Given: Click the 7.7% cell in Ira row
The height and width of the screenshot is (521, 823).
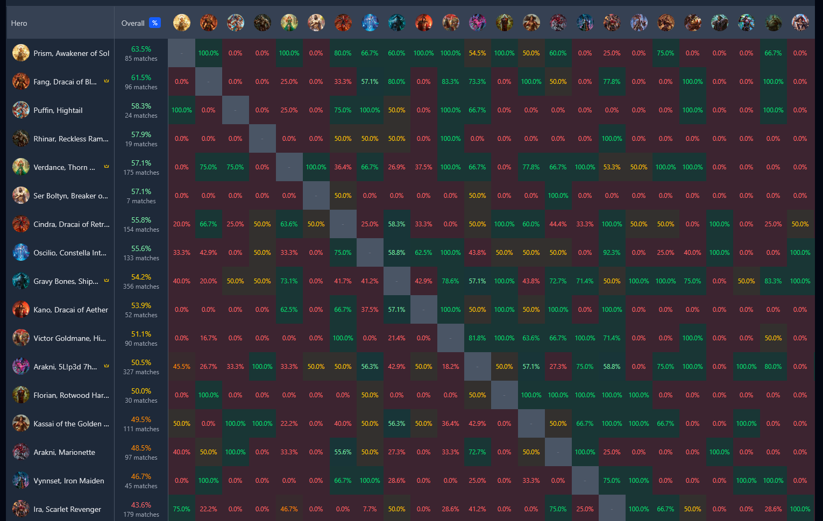Looking at the screenshot, I should tap(370, 509).
